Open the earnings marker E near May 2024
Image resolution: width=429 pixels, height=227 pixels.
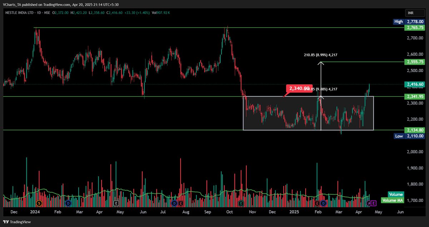116,203
